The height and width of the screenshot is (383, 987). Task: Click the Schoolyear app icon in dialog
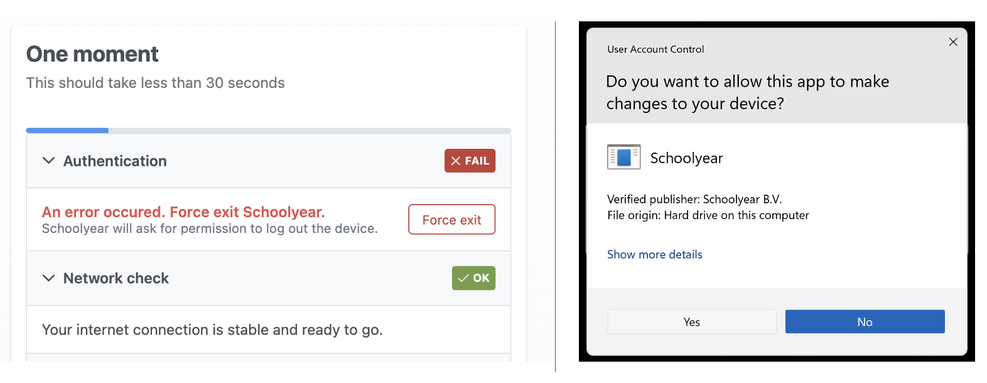click(623, 157)
